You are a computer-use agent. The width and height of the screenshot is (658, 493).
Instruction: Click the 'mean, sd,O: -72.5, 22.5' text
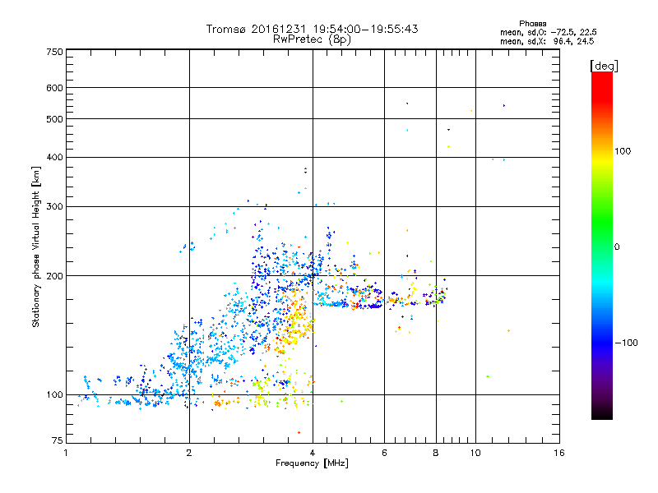(x=548, y=32)
